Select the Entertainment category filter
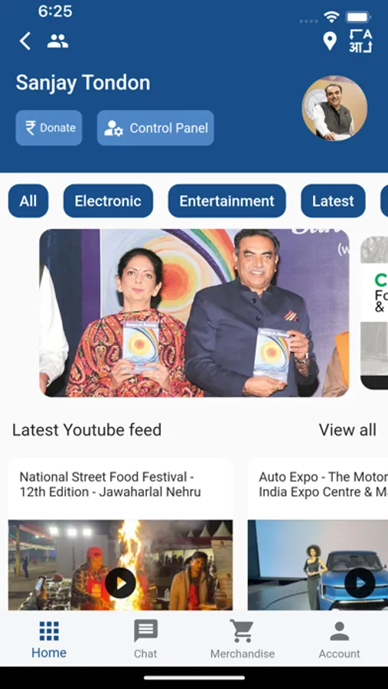 [x=227, y=201]
